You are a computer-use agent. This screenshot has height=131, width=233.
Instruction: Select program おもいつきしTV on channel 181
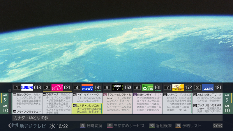(x=208, y=98)
